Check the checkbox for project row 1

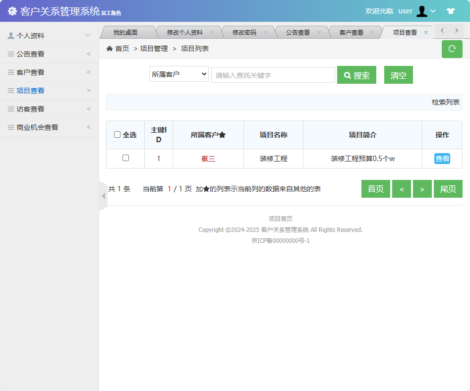pos(125,159)
